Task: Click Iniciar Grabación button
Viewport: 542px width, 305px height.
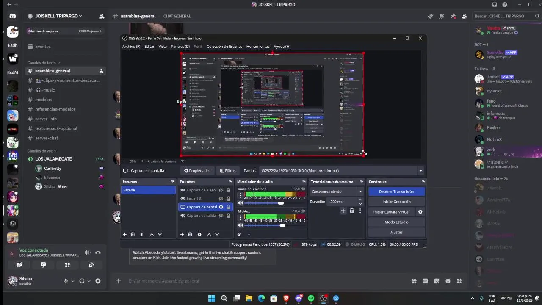Action: tap(396, 202)
